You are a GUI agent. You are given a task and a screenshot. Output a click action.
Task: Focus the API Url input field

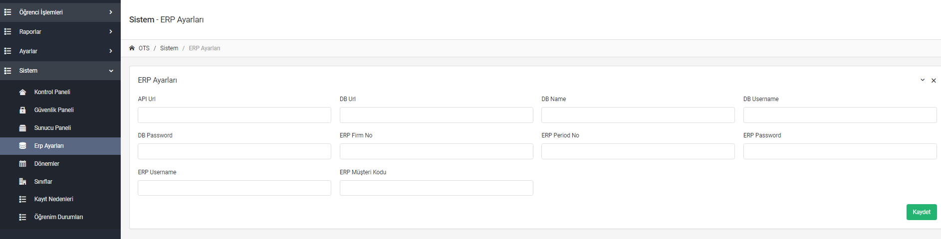(x=235, y=115)
